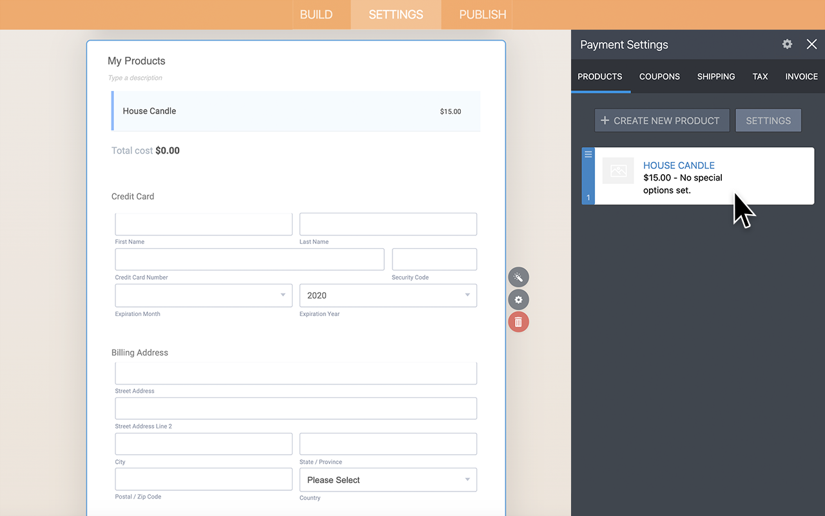The height and width of the screenshot is (516, 825).
Task: Open the Country dropdown labeled Please Select
Action: point(388,480)
